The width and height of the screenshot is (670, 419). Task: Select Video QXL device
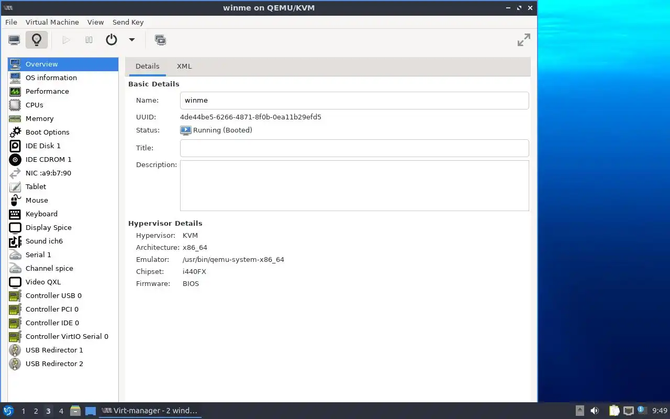click(63, 282)
